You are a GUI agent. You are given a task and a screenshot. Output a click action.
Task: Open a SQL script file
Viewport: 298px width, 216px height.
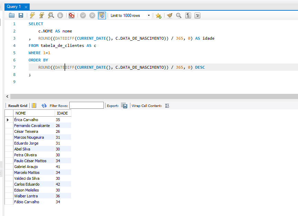click(x=12, y=16)
